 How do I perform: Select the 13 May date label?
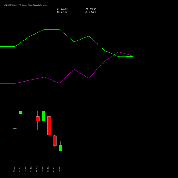(25, 169)
